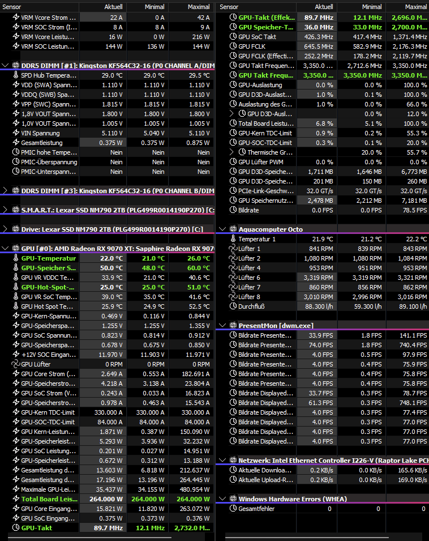Click the left panel Minimal column header
The height and width of the screenshot is (541, 429).
[x=148, y=7]
